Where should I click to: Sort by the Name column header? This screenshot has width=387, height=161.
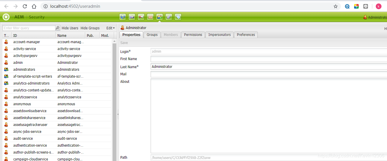[70, 35]
